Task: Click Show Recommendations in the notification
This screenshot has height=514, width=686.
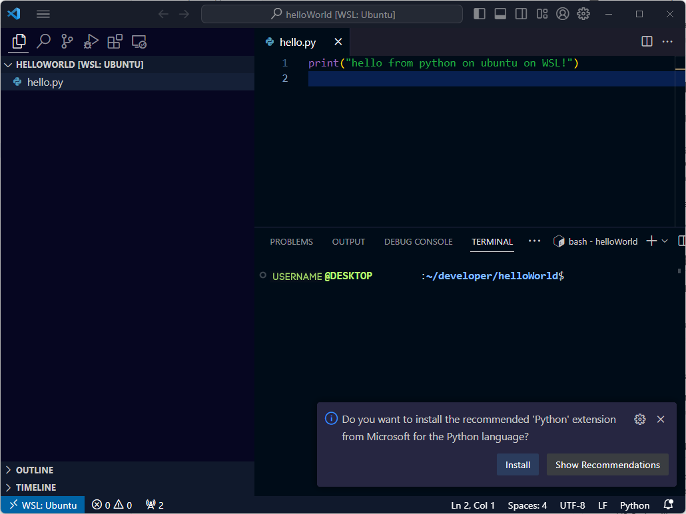Action: point(607,464)
